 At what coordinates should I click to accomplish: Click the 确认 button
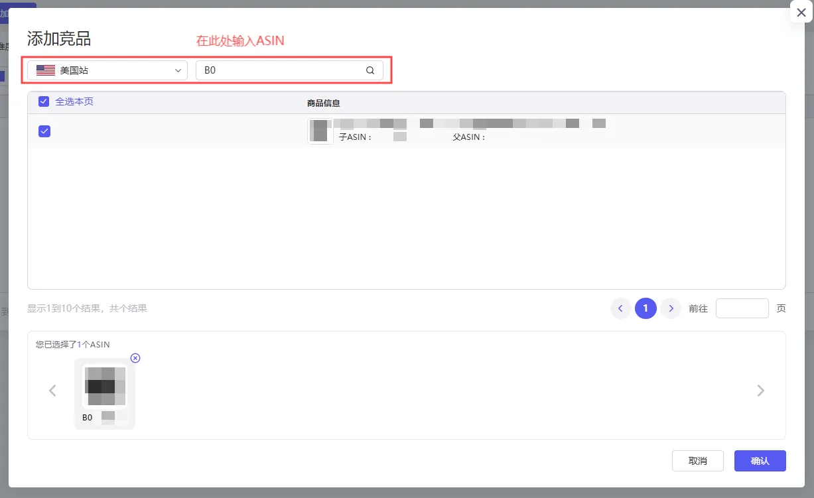click(760, 461)
